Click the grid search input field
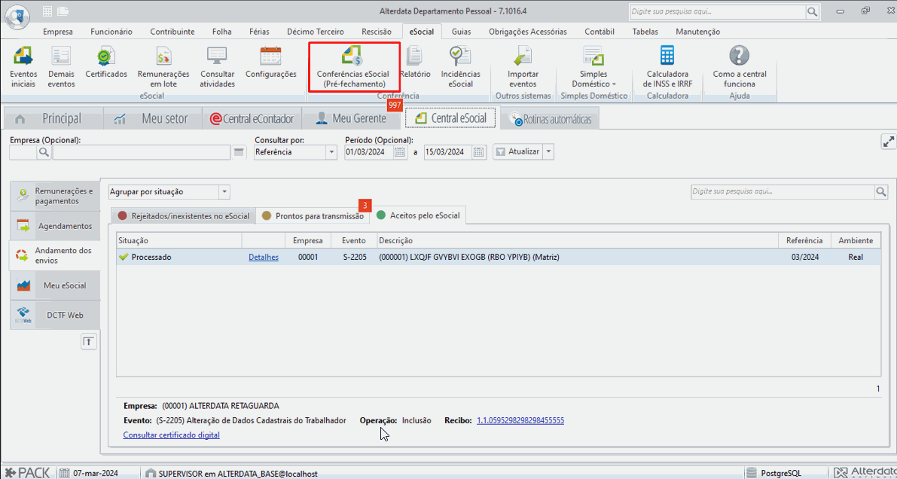The image size is (897, 479). [782, 192]
